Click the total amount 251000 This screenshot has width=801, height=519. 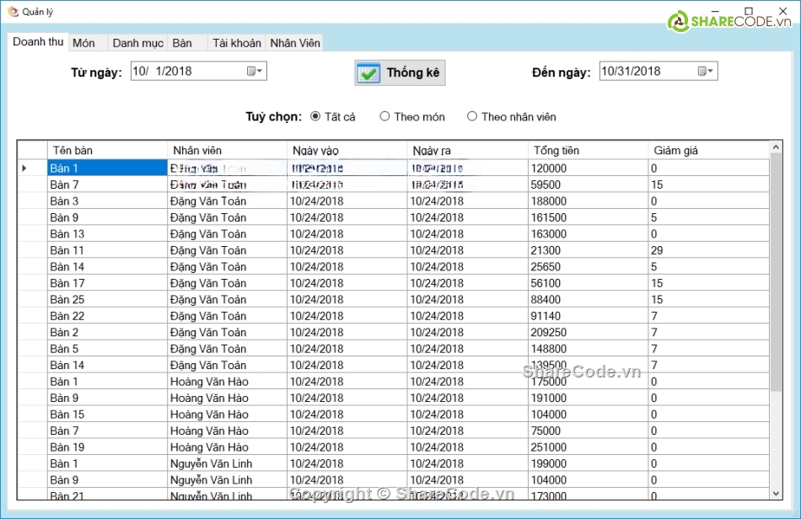[x=588, y=447]
